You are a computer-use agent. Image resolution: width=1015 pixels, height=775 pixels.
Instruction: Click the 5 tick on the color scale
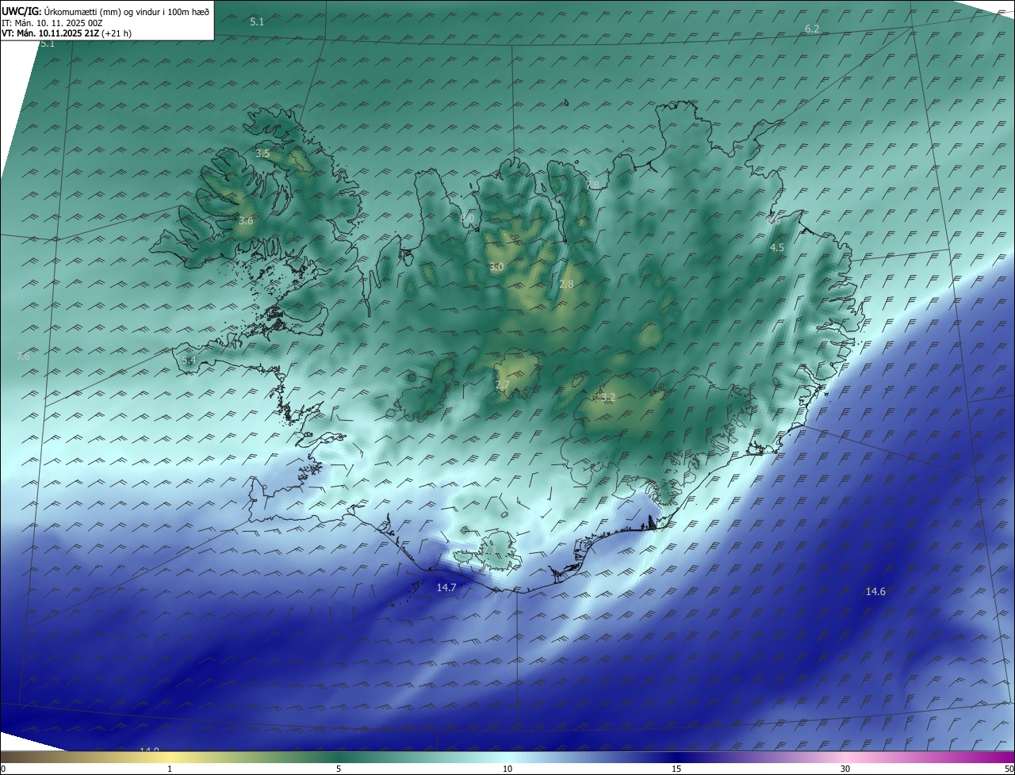pyautogui.click(x=339, y=769)
